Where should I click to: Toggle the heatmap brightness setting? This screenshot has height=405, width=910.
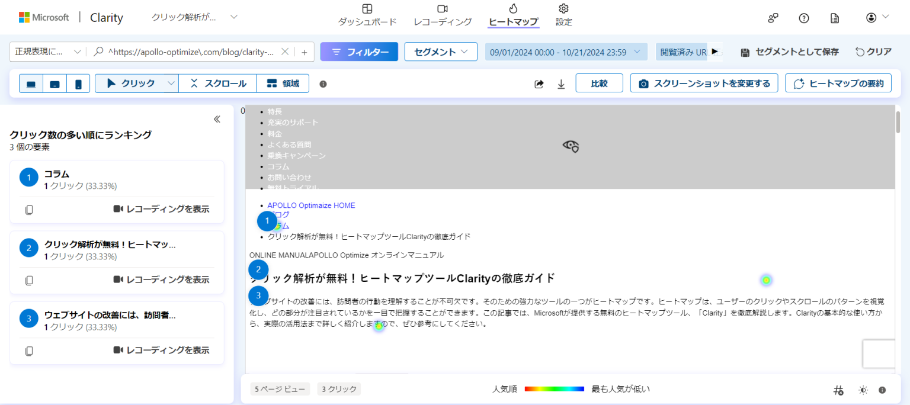point(863,390)
